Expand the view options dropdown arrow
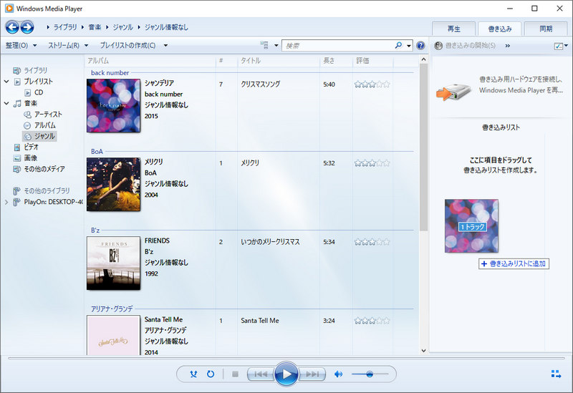The image size is (573, 393). tap(276, 46)
